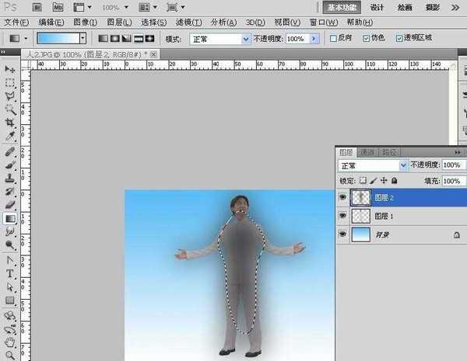Select the Move tool
The height and width of the screenshot is (361, 467).
(10, 69)
